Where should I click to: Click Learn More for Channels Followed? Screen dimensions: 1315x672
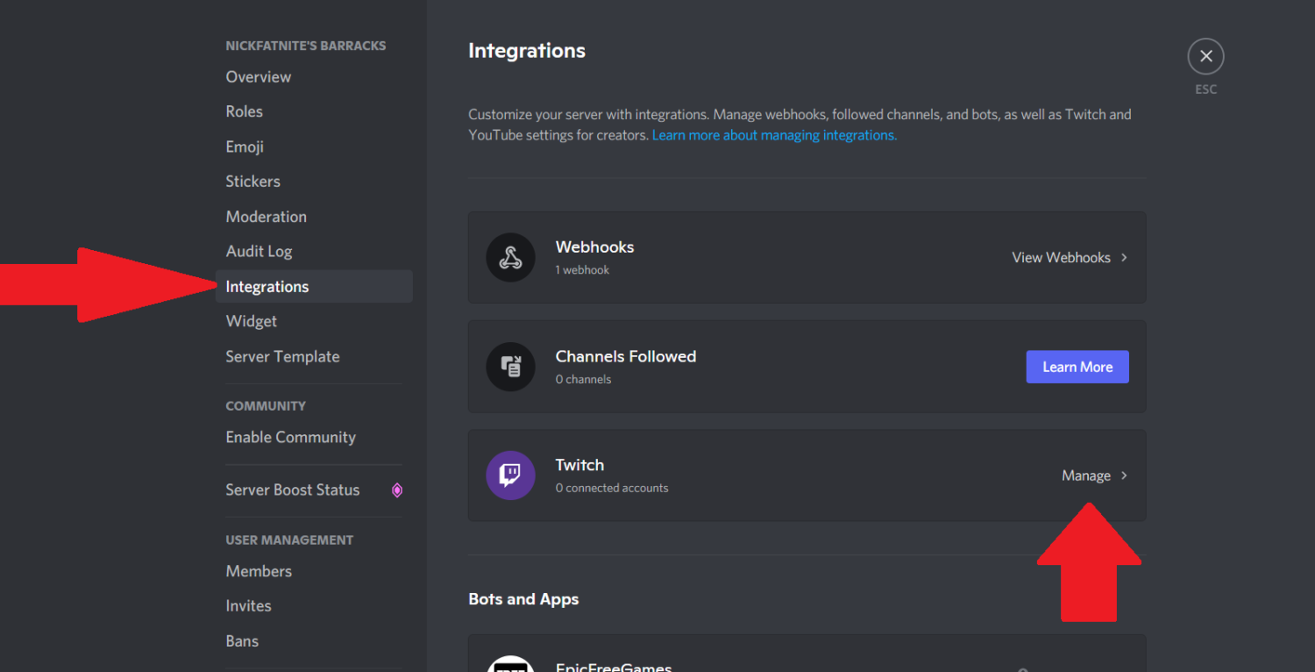point(1077,367)
